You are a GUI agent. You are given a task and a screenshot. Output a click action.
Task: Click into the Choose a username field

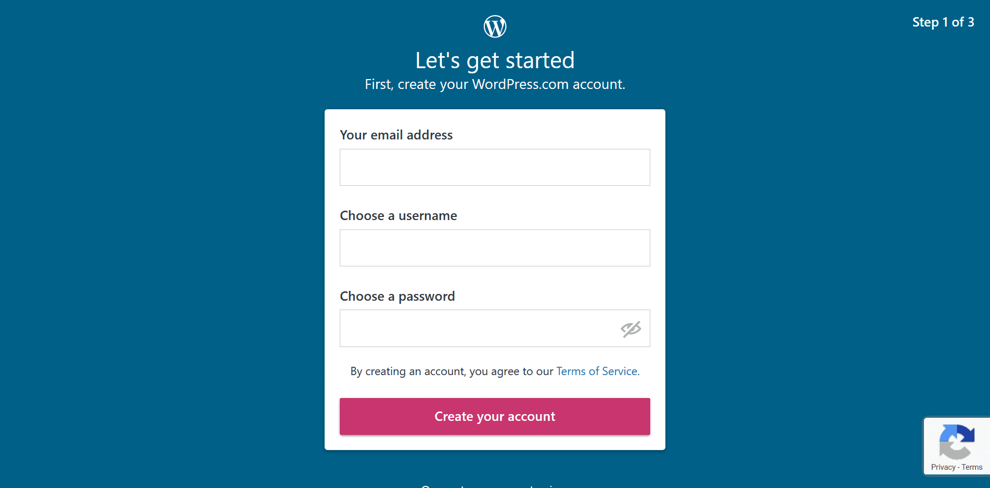(495, 248)
